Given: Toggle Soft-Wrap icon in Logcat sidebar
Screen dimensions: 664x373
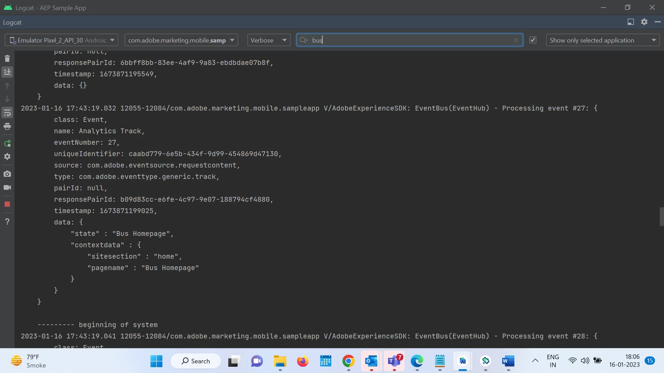Looking at the screenshot, I should (7, 113).
